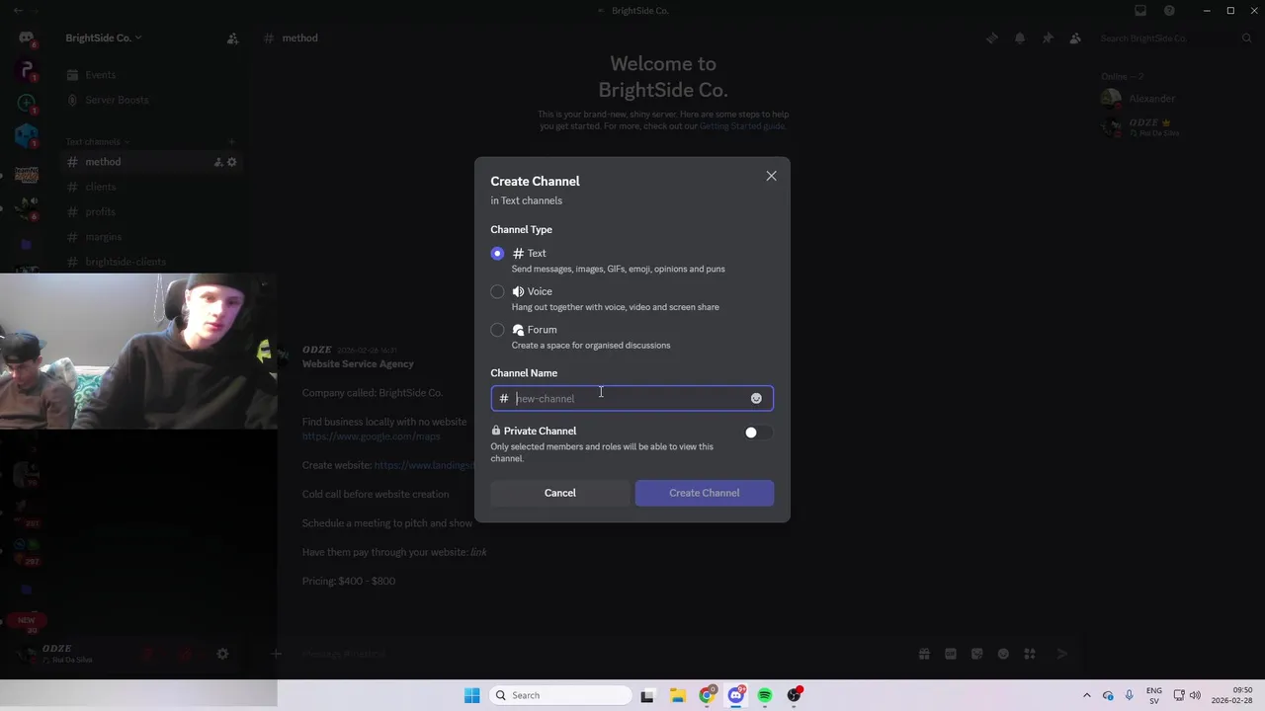Open Help icon in title bar

pos(1169,11)
